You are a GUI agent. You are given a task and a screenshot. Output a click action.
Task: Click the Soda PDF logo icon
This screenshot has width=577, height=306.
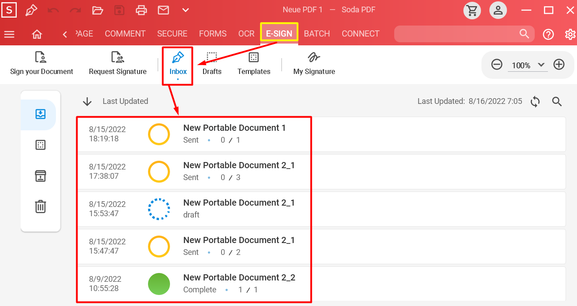tap(9, 10)
